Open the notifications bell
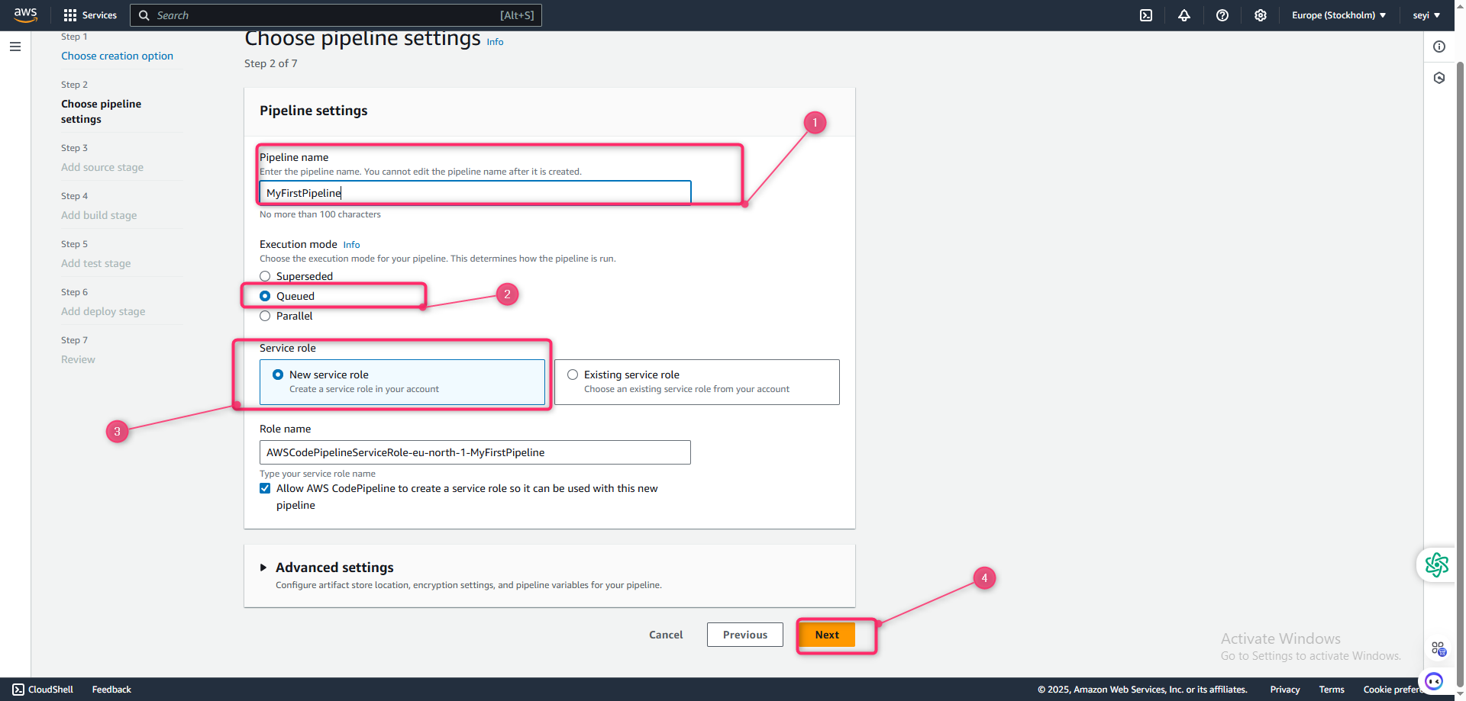The image size is (1466, 701). [x=1184, y=15]
